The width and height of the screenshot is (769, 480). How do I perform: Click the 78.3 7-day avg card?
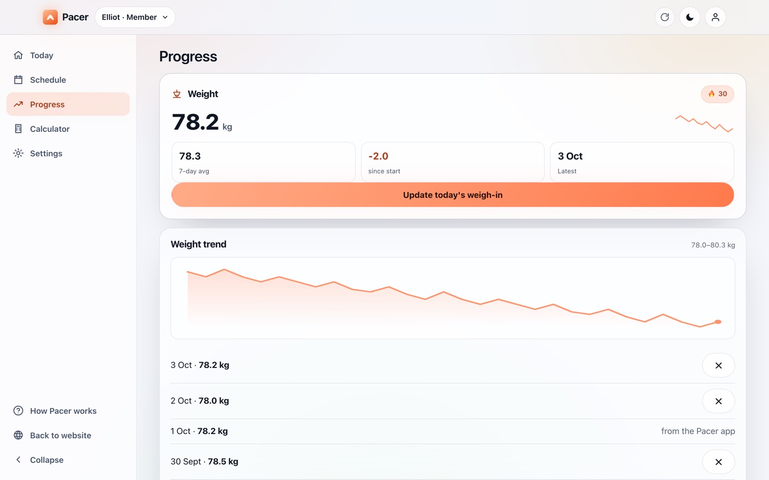[263, 162]
